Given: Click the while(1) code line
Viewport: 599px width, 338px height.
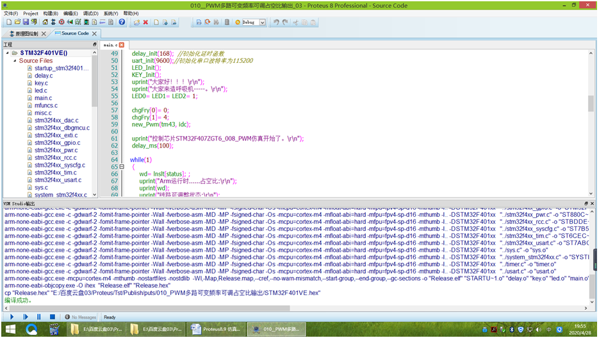Looking at the screenshot, I should [140, 160].
